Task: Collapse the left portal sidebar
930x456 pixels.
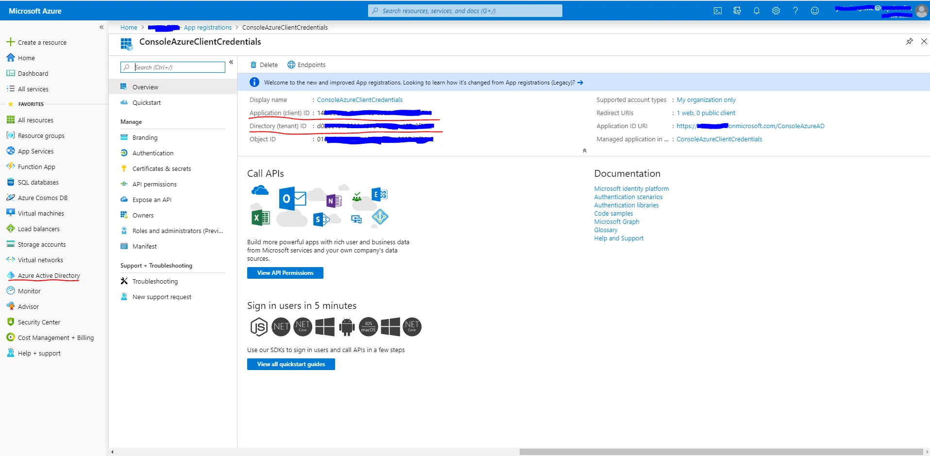Action: (101, 27)
